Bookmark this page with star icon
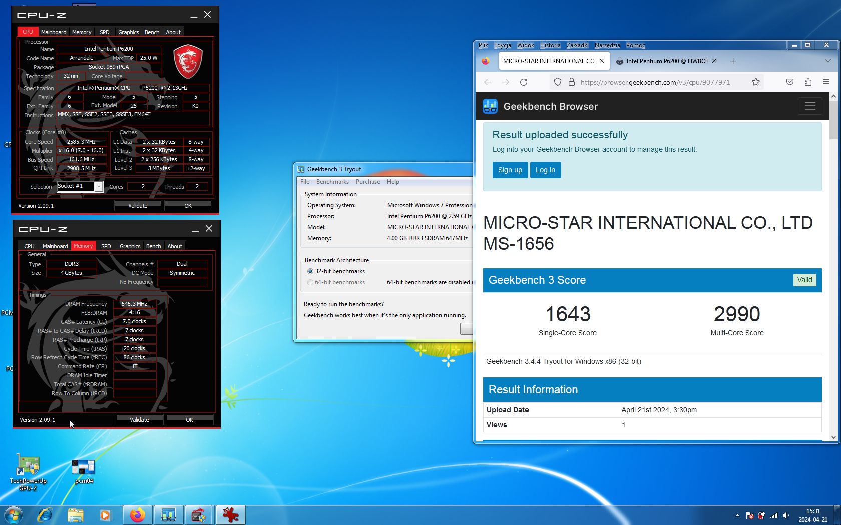Image resolution: width=841 pixels, height=525 pixels. point(756,82)
